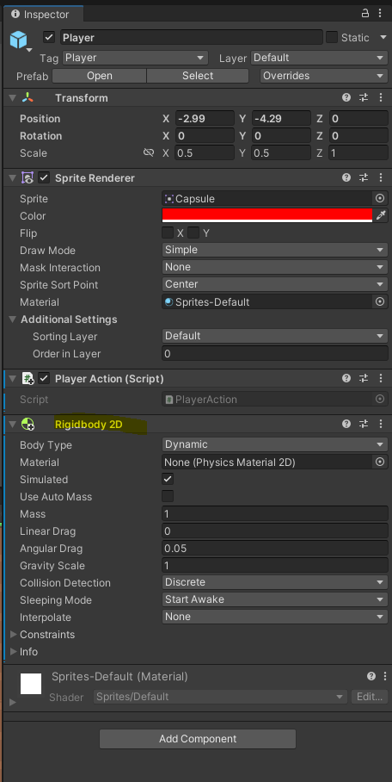
Task: Open the Sprite Sort Point dropdown
Action: tap(275, 284)
